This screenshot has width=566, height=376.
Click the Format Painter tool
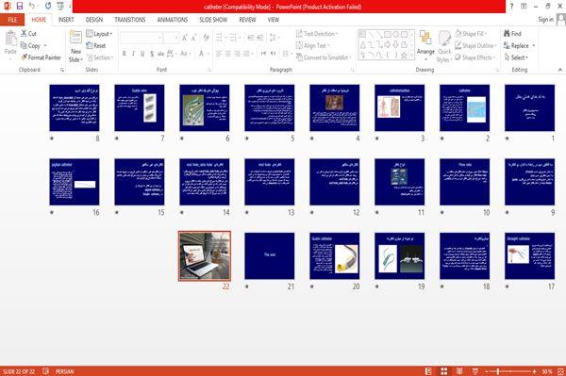tap(41, 57)
